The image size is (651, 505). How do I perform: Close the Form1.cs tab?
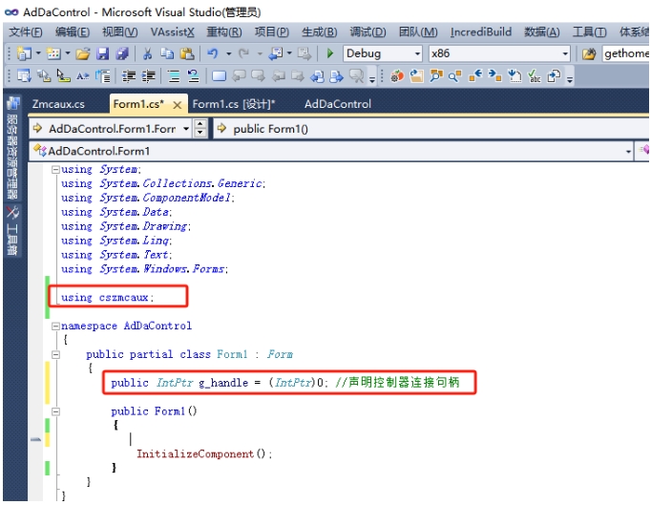coord(178,105)
